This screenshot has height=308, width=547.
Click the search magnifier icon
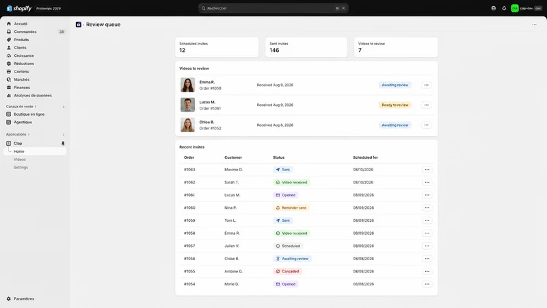point(203,8)
